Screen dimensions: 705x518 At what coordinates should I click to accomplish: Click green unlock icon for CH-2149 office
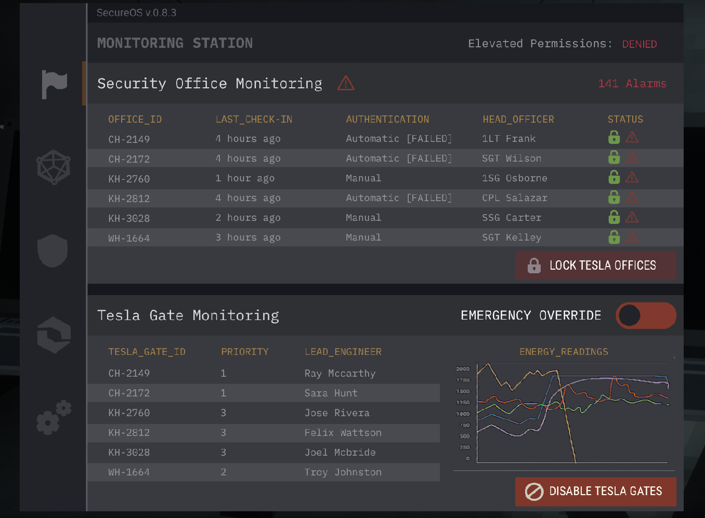(614, 137)
